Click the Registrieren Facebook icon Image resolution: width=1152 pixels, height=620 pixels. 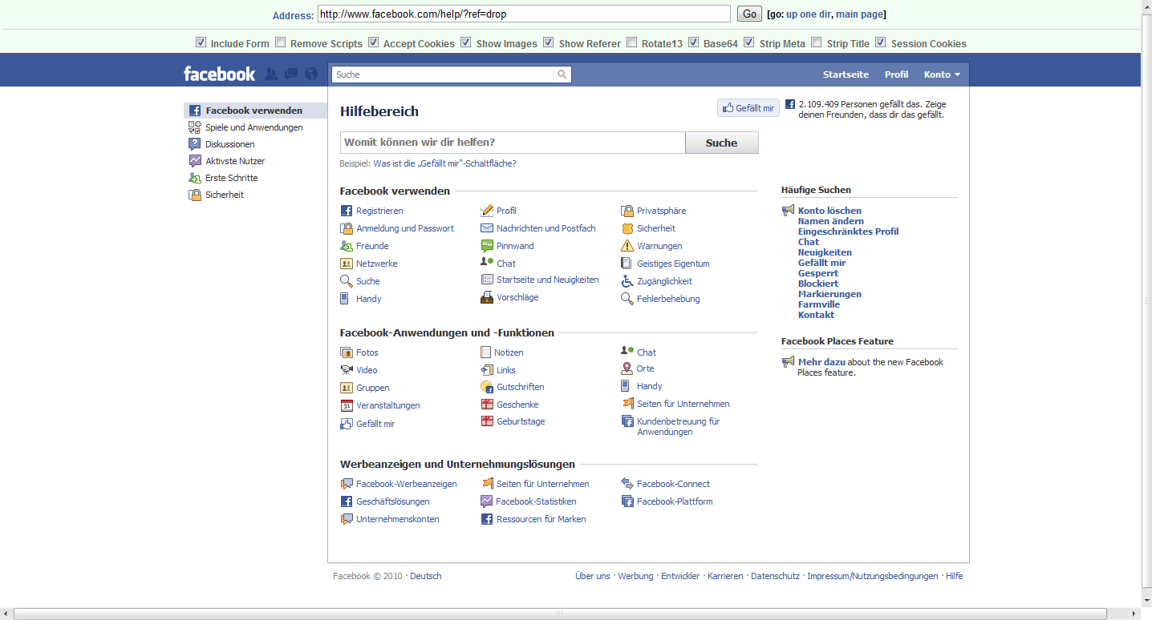(x=347, y=211)
